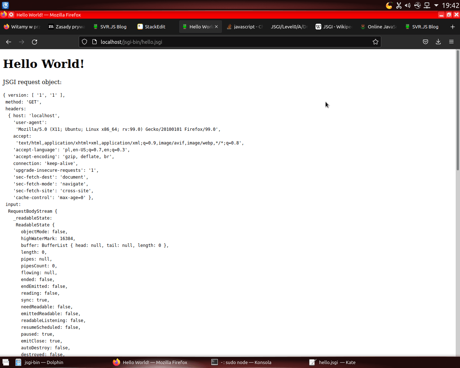Open the Firefox downloads panel
This screenshot has width=460, height=368.
(x=438, y=42)
